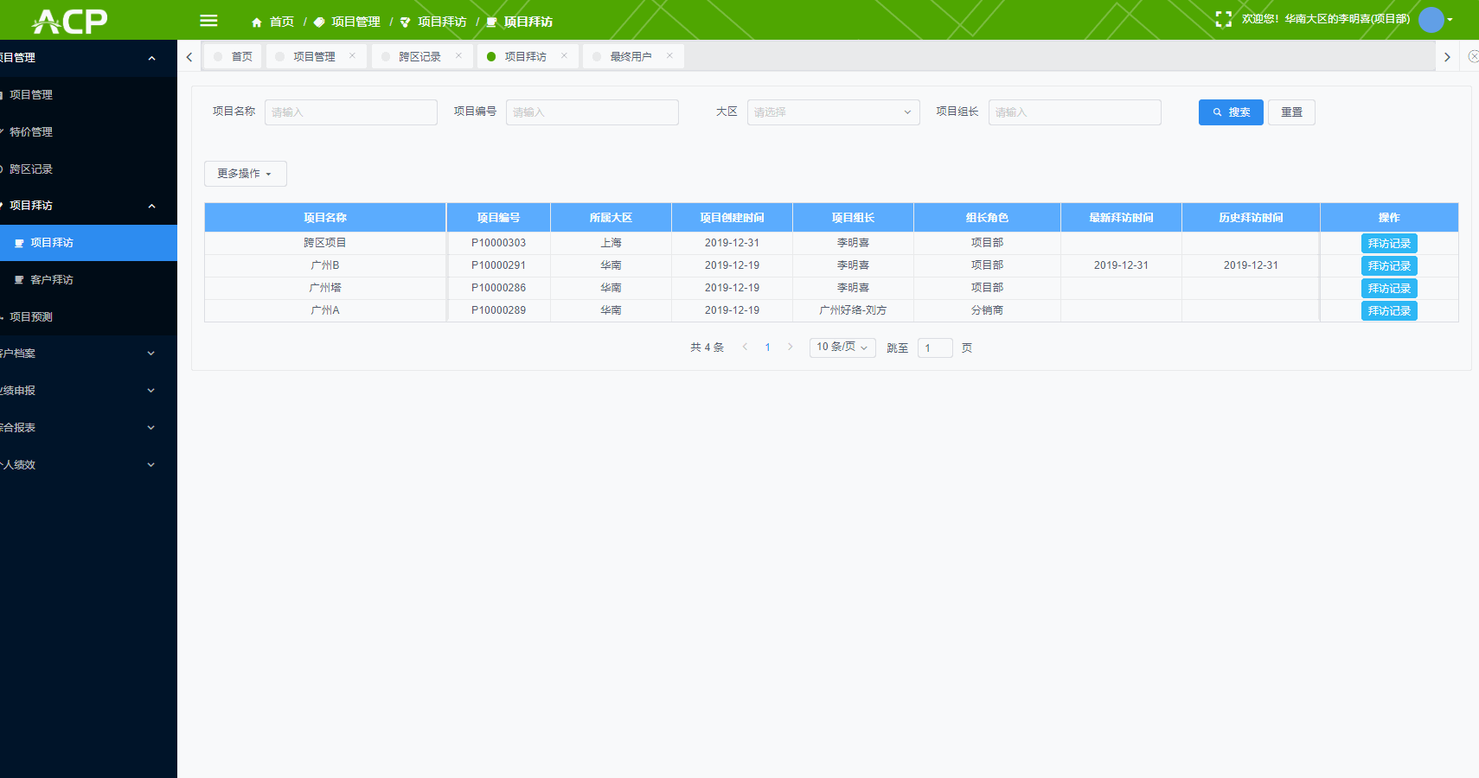1479x778 pixels.
Task: Toggle the hamburger sidebar menu icon
Action: pos(208,21)
